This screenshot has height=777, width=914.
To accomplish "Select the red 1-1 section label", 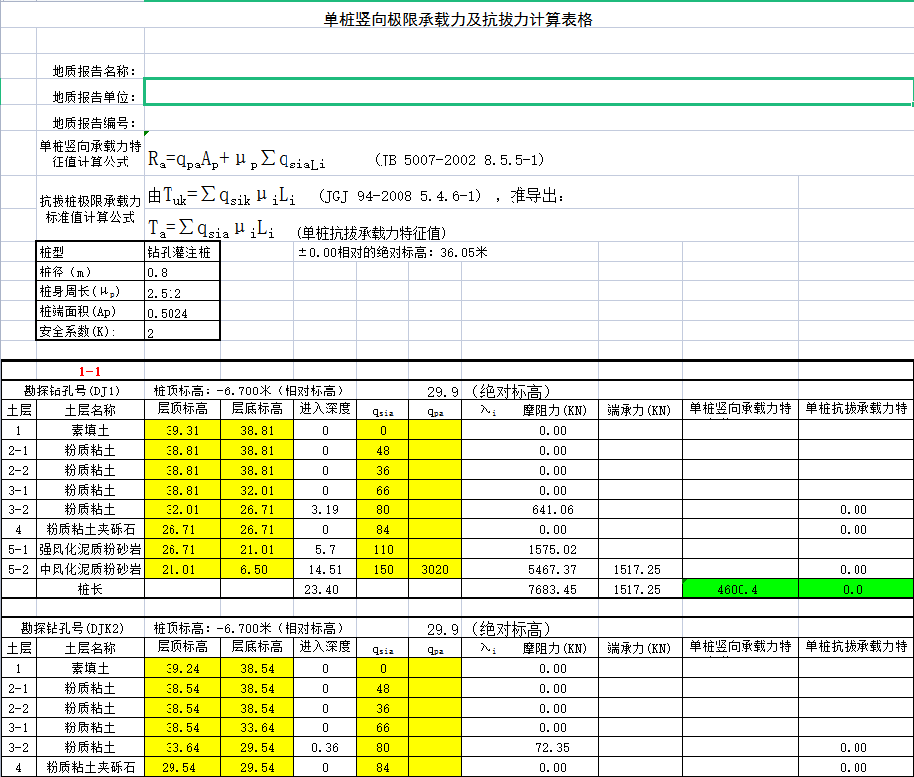I will tap(90, 371).
